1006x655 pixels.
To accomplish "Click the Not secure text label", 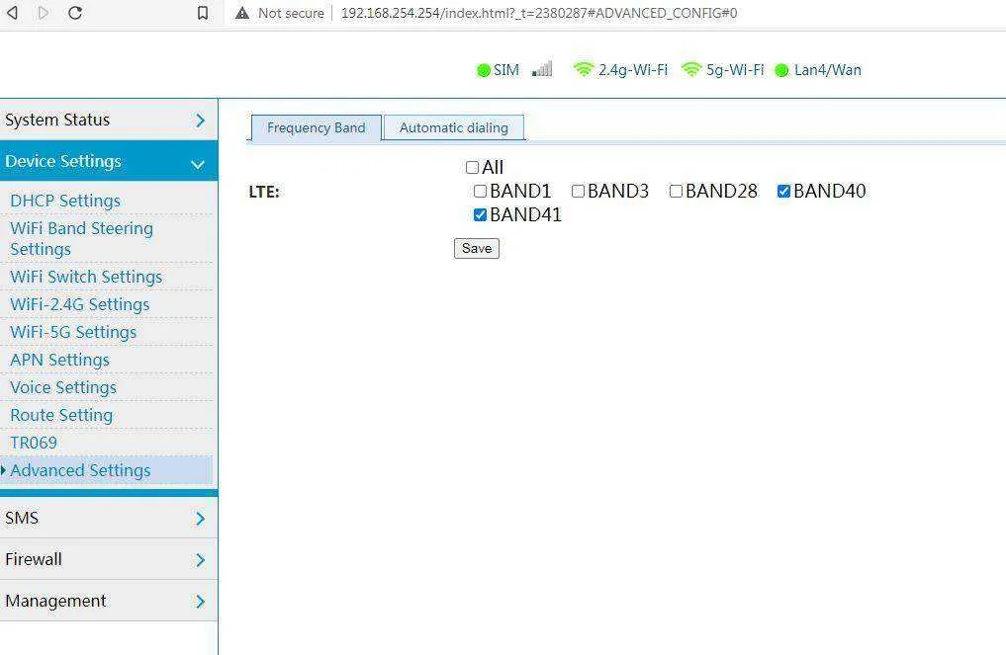I will (x=291, y=13).
